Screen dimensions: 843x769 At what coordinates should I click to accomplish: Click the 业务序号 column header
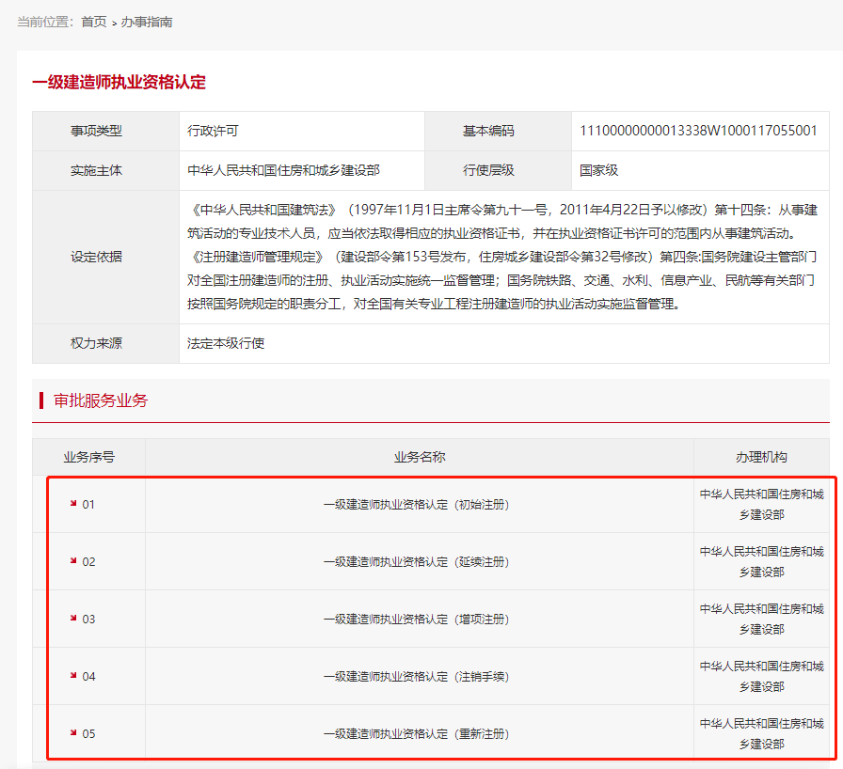tap(89, 457)
